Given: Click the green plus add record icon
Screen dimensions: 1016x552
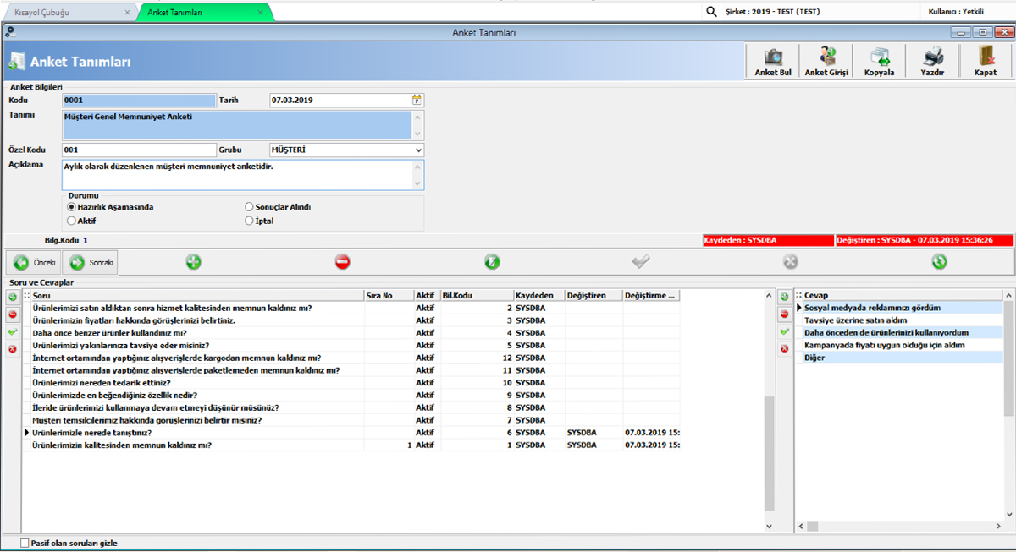Looking at the screenshot, I should coord(193,262).
